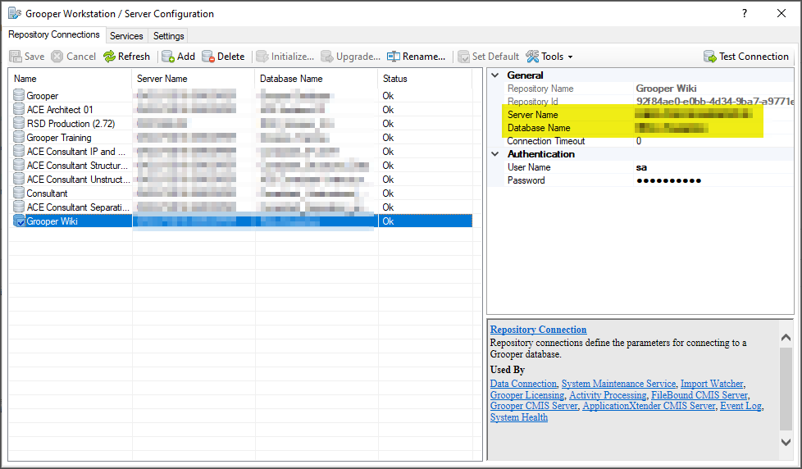
Task: Sort by the Name column header
Action: pos(70,79)
